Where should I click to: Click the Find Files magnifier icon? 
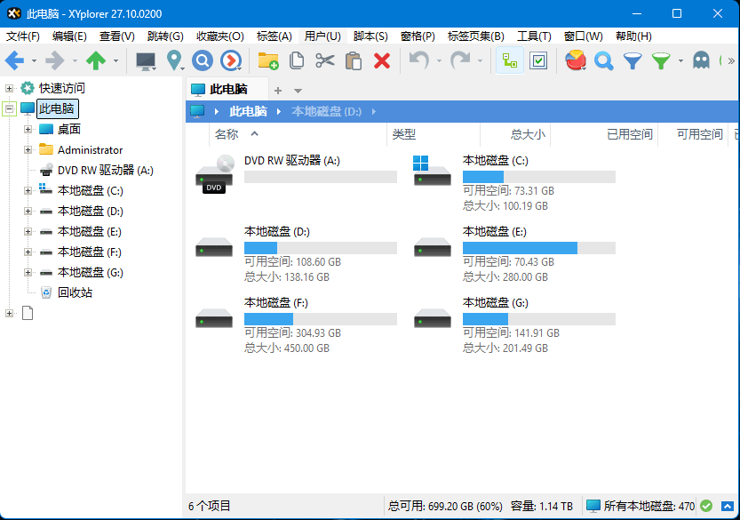tap(604, 60)
